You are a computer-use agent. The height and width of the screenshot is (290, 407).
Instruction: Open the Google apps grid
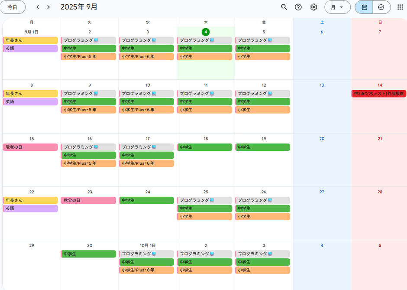[400, 7]
